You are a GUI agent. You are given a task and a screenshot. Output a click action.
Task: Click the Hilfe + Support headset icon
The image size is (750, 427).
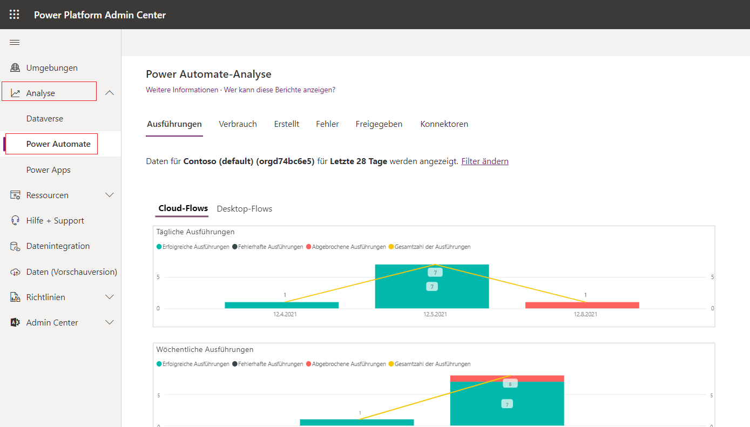pyautogui.click(x=15, y=221)
